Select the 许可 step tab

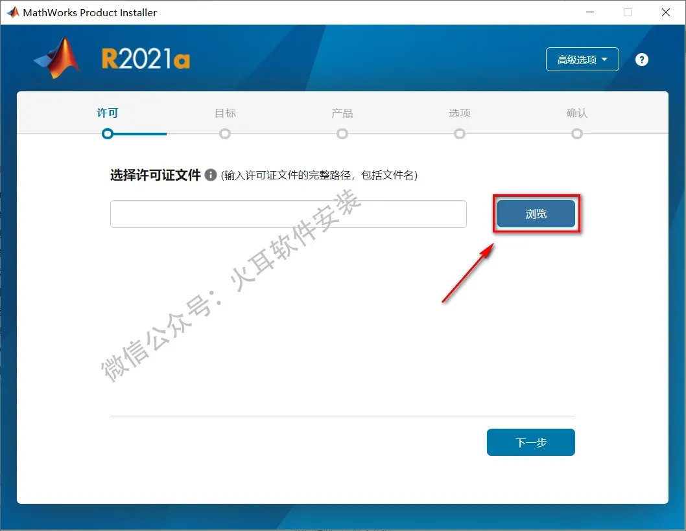108,113
